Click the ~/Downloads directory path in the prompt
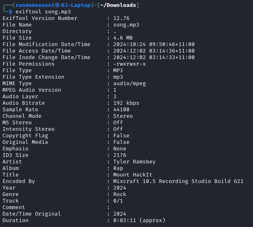Screen dimensions: 253x227 [x=118, y=5]
